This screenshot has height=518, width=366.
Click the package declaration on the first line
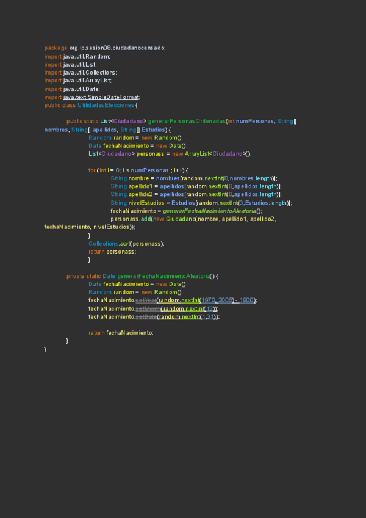click(x=104, y=48)
